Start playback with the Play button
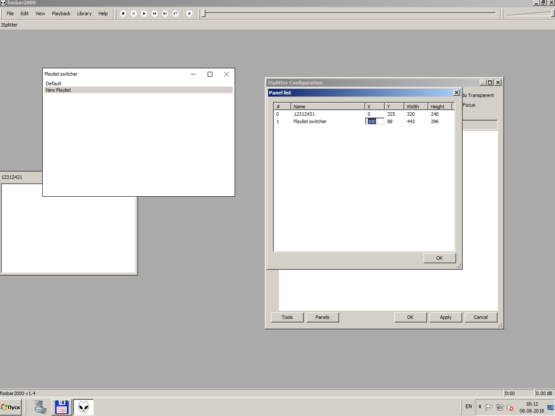This screenshot has width=555, height=416. 144,13
